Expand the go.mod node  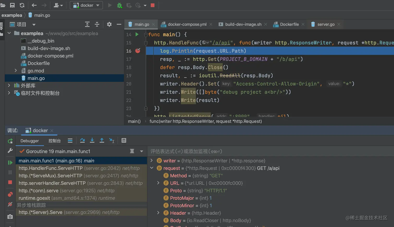click(x=16, y=71)
